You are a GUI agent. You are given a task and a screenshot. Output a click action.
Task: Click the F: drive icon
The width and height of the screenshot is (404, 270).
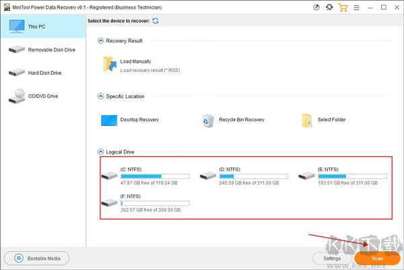pos(109,203)
